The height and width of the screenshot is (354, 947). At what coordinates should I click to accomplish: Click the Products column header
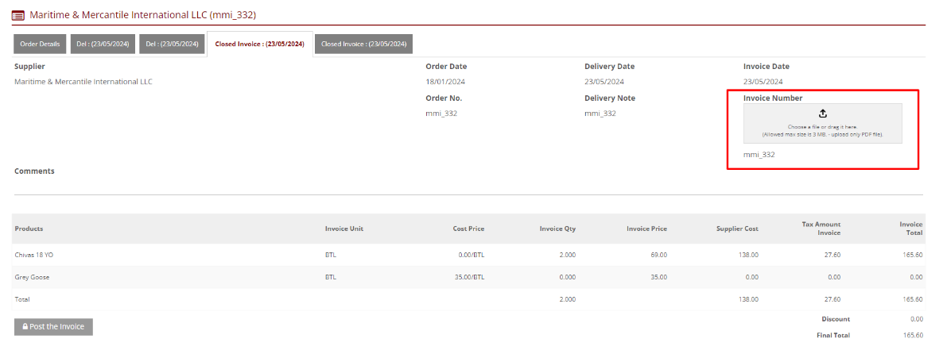(x=29, y=229)
